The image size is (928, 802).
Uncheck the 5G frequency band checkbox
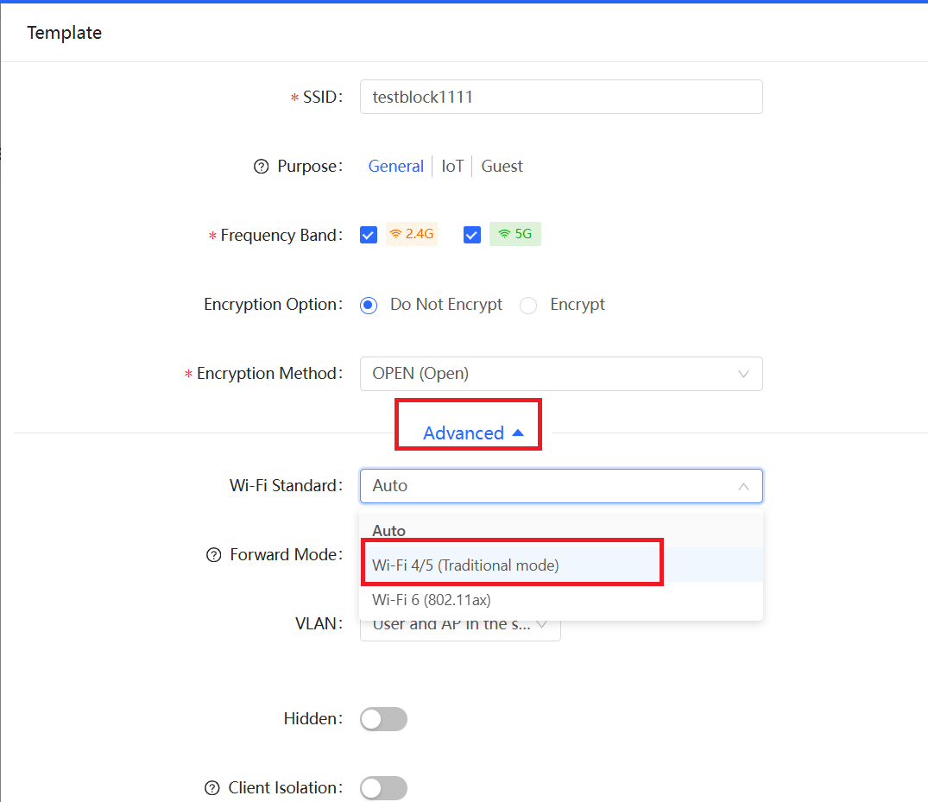471,235
